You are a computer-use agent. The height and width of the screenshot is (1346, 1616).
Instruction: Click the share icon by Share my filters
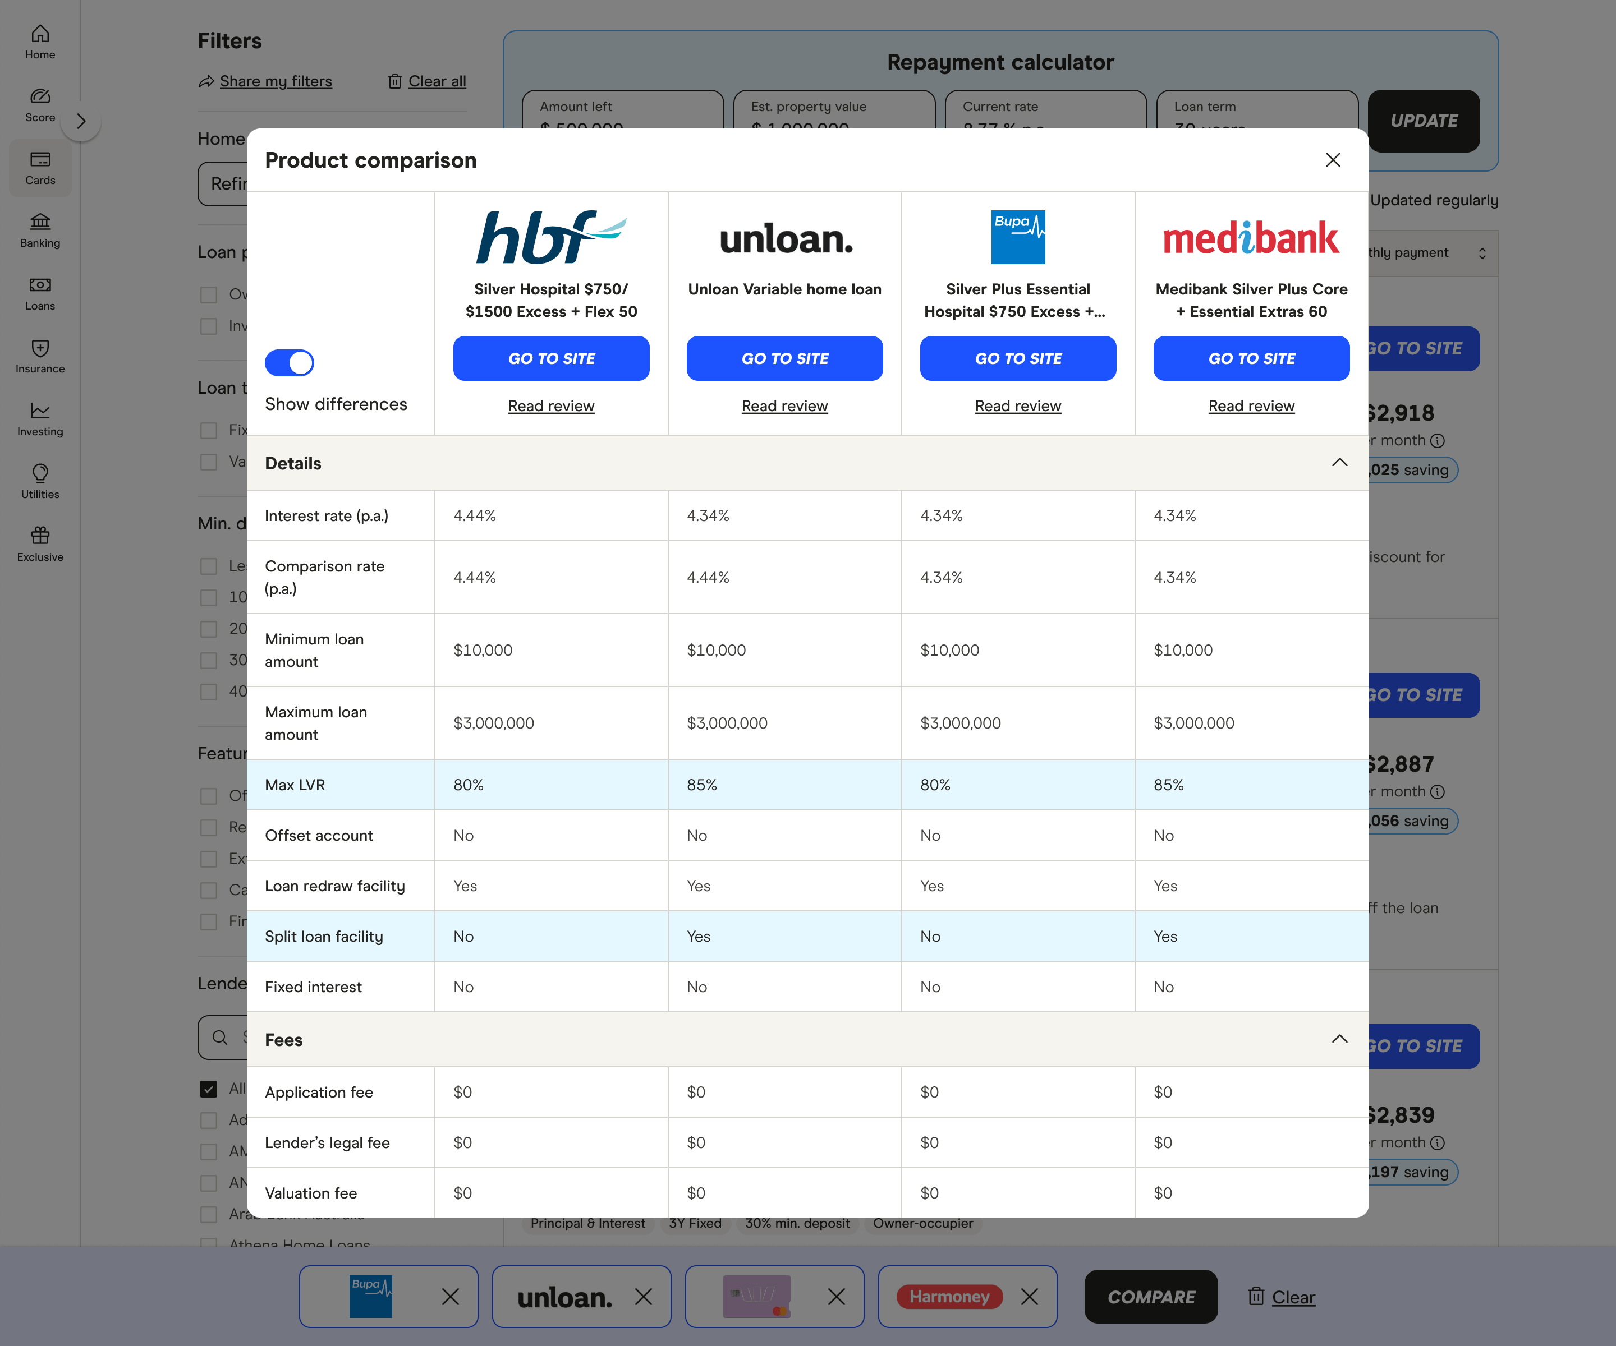[205, 81]
